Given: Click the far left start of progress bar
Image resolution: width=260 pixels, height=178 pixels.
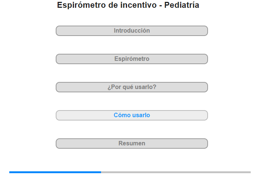Looking at the screenshot, I should 10,172.
